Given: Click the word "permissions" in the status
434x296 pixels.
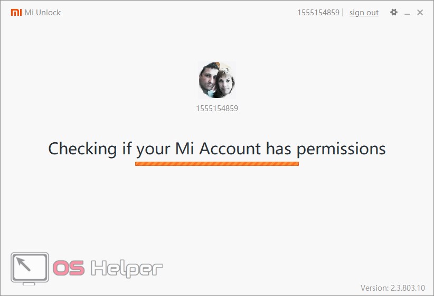Looking at the screenshot, I should [x=341, y=149].
